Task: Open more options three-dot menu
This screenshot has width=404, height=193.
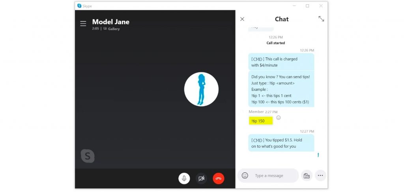Action: [x=320, y=176]
